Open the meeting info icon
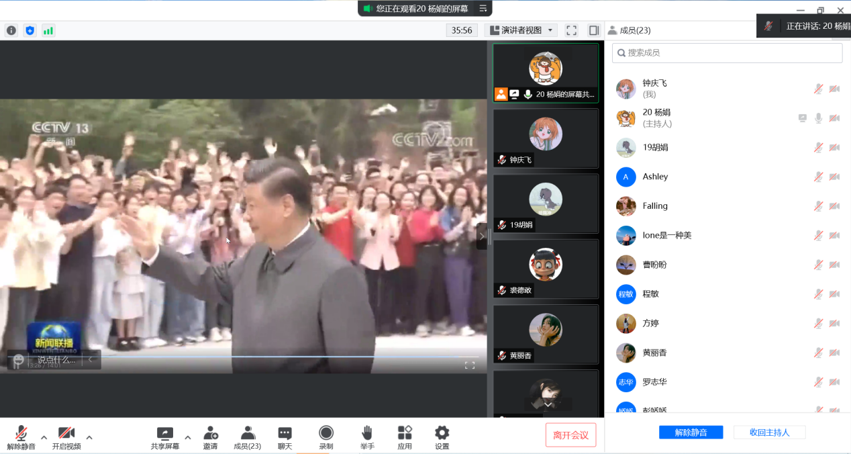This screenshot has height=454, width=851. click(x=11, y=30)
